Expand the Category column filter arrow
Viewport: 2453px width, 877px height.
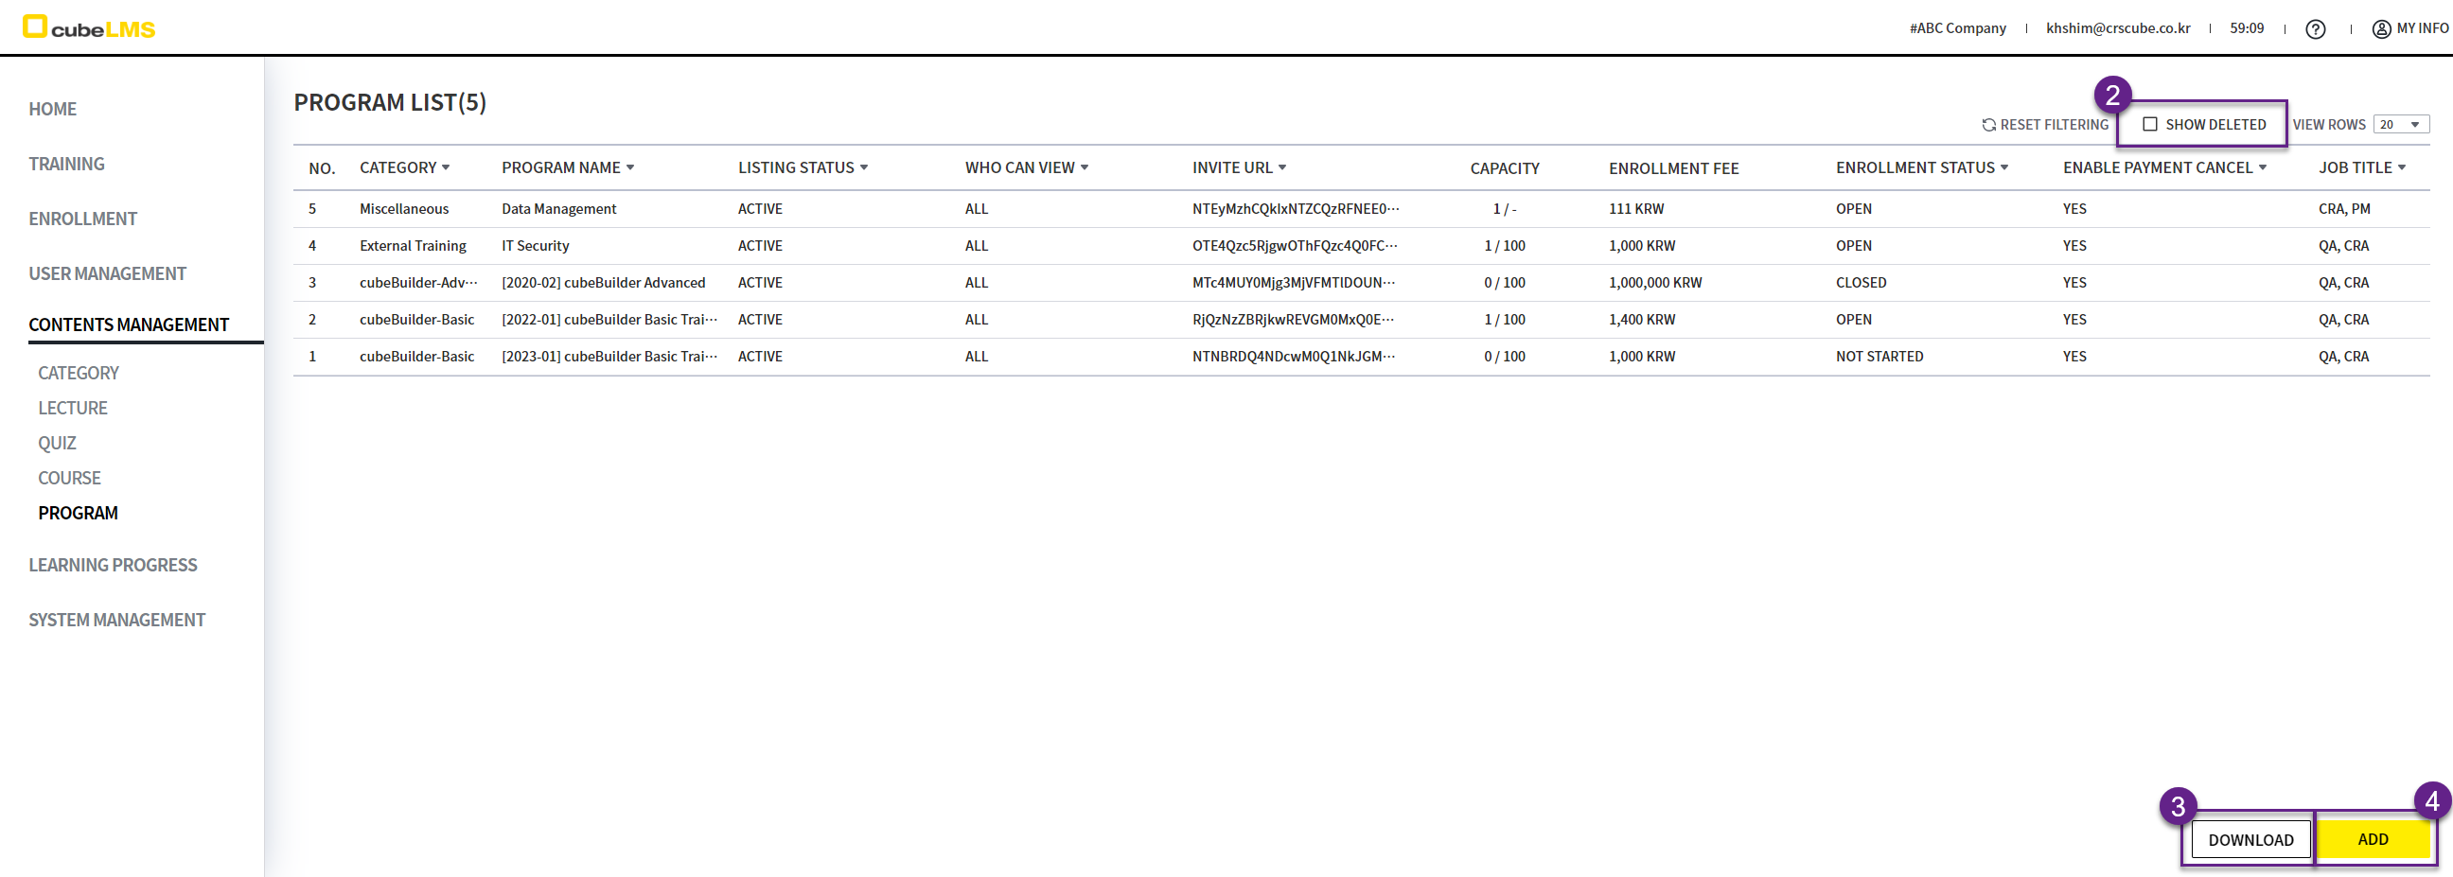[446, 167]
